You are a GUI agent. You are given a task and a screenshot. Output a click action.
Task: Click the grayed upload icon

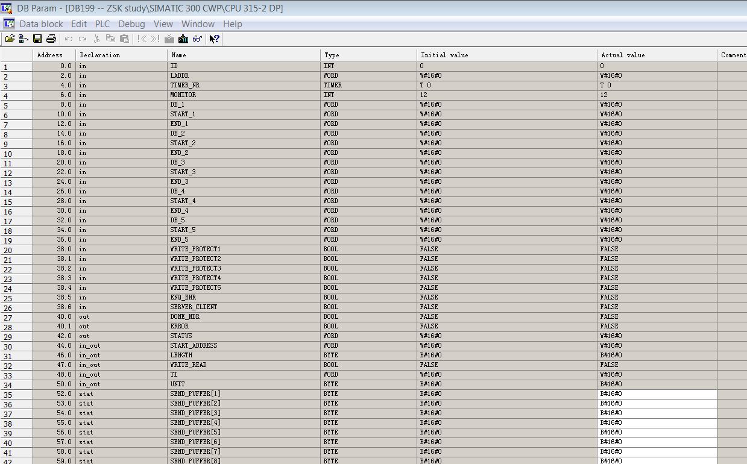(x=169, y=39)
